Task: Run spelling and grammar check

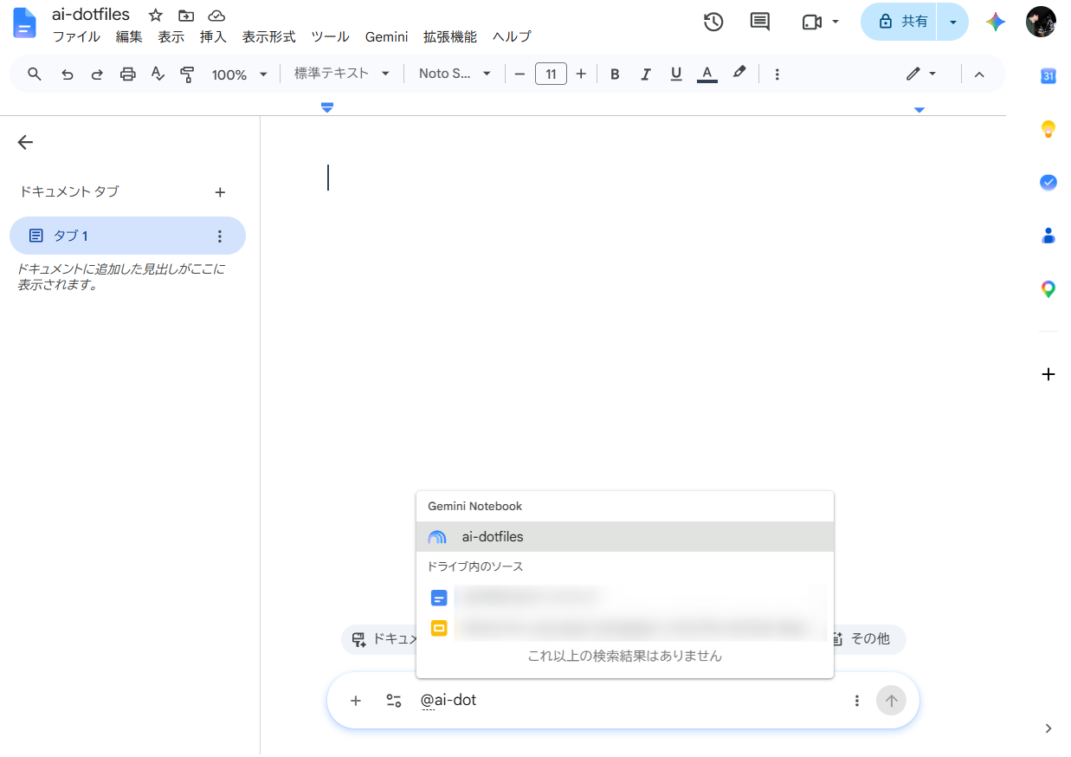Action: tap(158, 74)
